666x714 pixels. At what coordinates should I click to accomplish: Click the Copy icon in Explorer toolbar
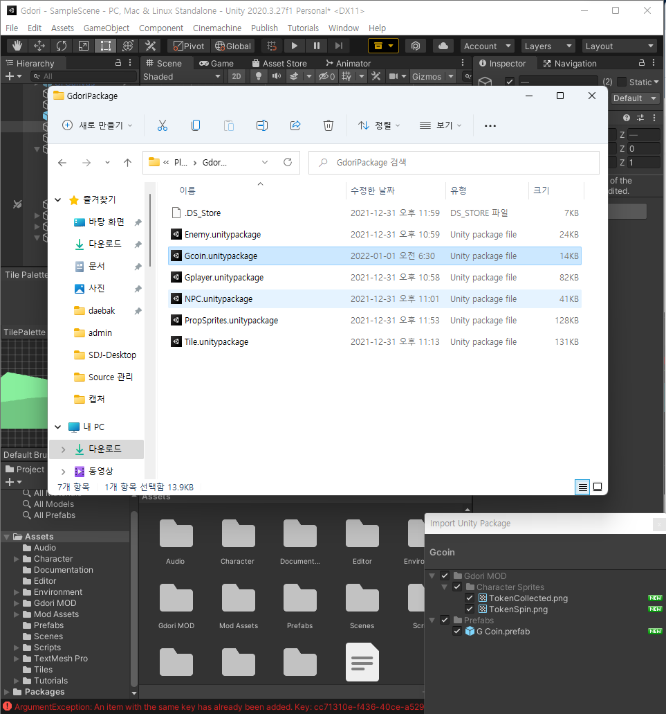pos(196,125)
